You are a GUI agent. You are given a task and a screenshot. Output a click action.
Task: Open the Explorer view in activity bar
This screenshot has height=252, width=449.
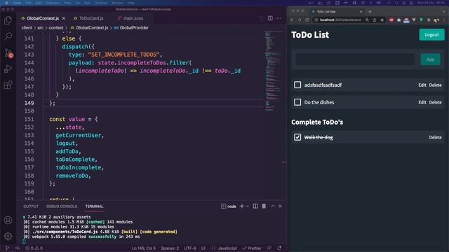tap(8, 20)
